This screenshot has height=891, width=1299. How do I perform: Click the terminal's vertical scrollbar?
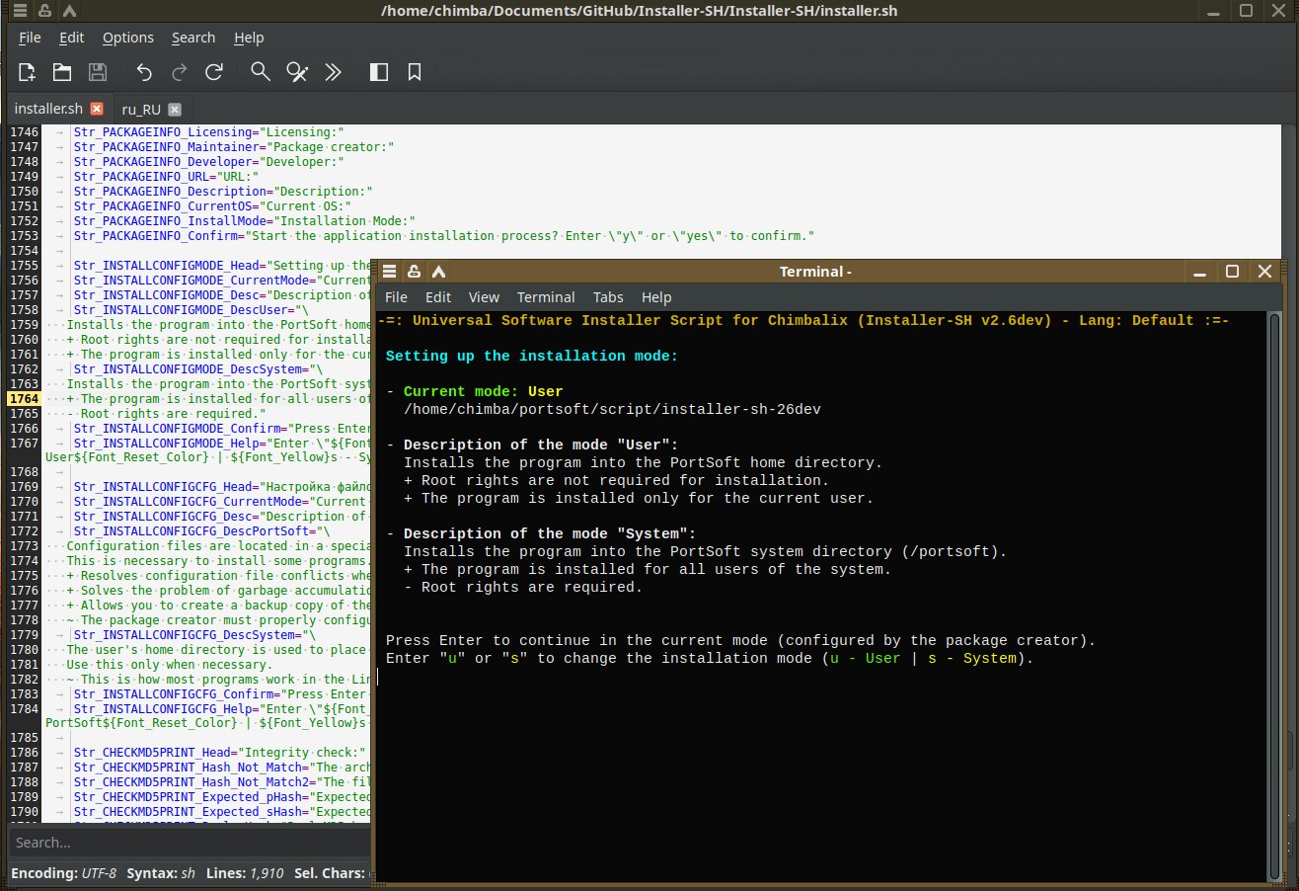click(x=1273, y=593)
